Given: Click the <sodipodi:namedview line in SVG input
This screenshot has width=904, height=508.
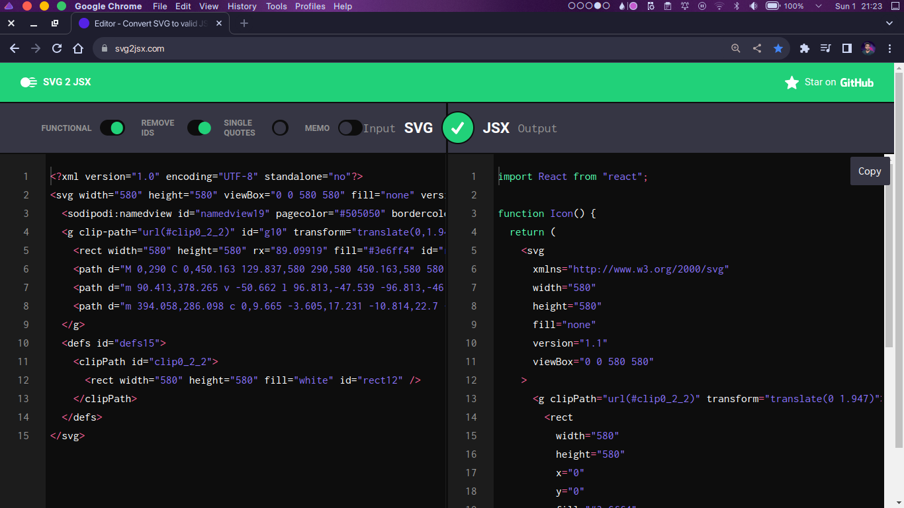Looking at the screenshot, I should pos(253,214).
